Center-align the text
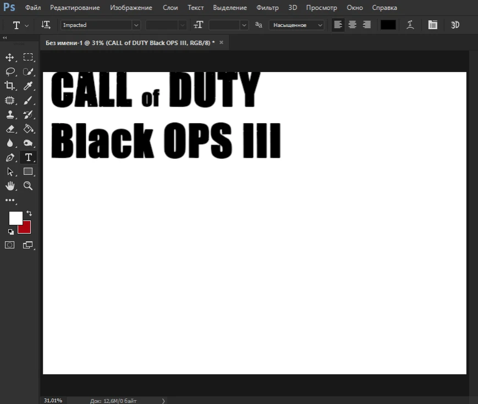The width and height of the screenshot is (478, 404). tap(352, 25)
